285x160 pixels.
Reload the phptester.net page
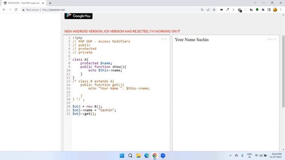(x=16, y=10)
